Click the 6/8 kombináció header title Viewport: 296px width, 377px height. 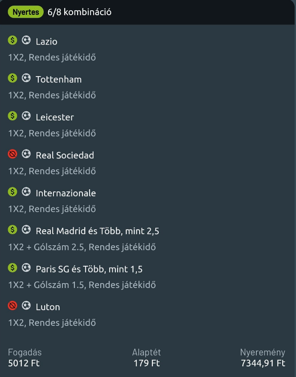point(79,12)
